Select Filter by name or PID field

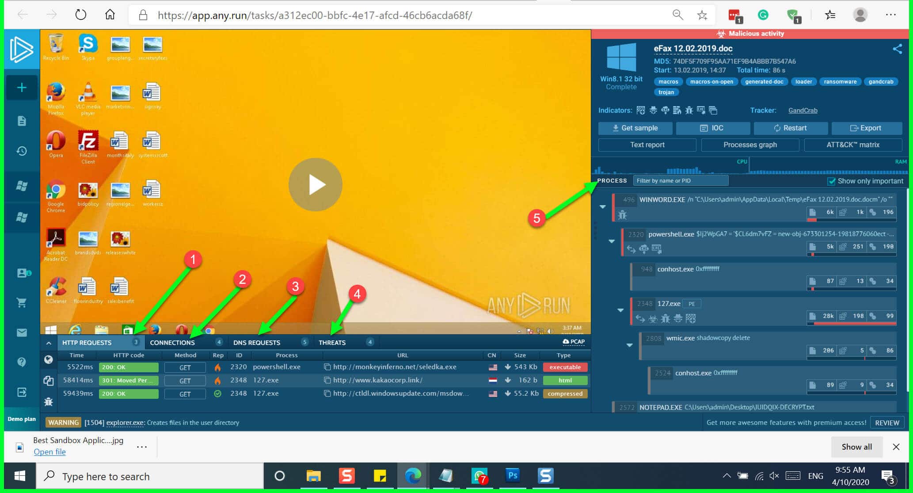[679, 180]
